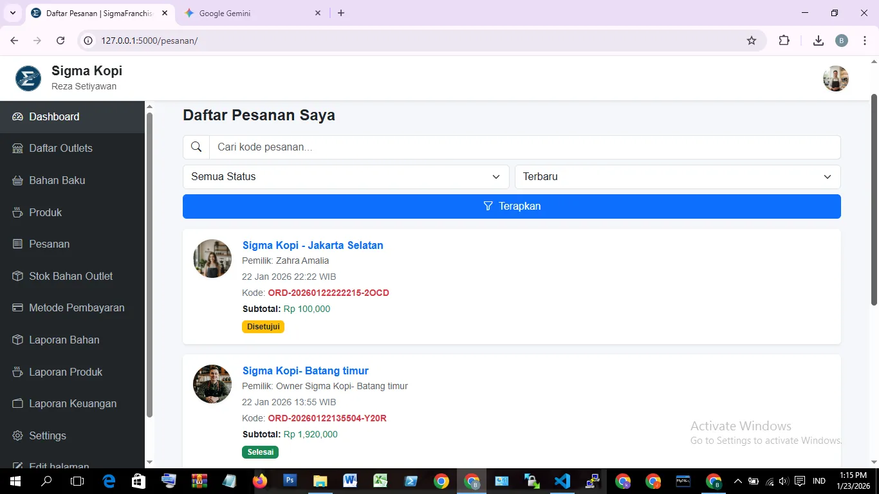
Task: View site information icon in address bar
Action: tap(88, 41)
